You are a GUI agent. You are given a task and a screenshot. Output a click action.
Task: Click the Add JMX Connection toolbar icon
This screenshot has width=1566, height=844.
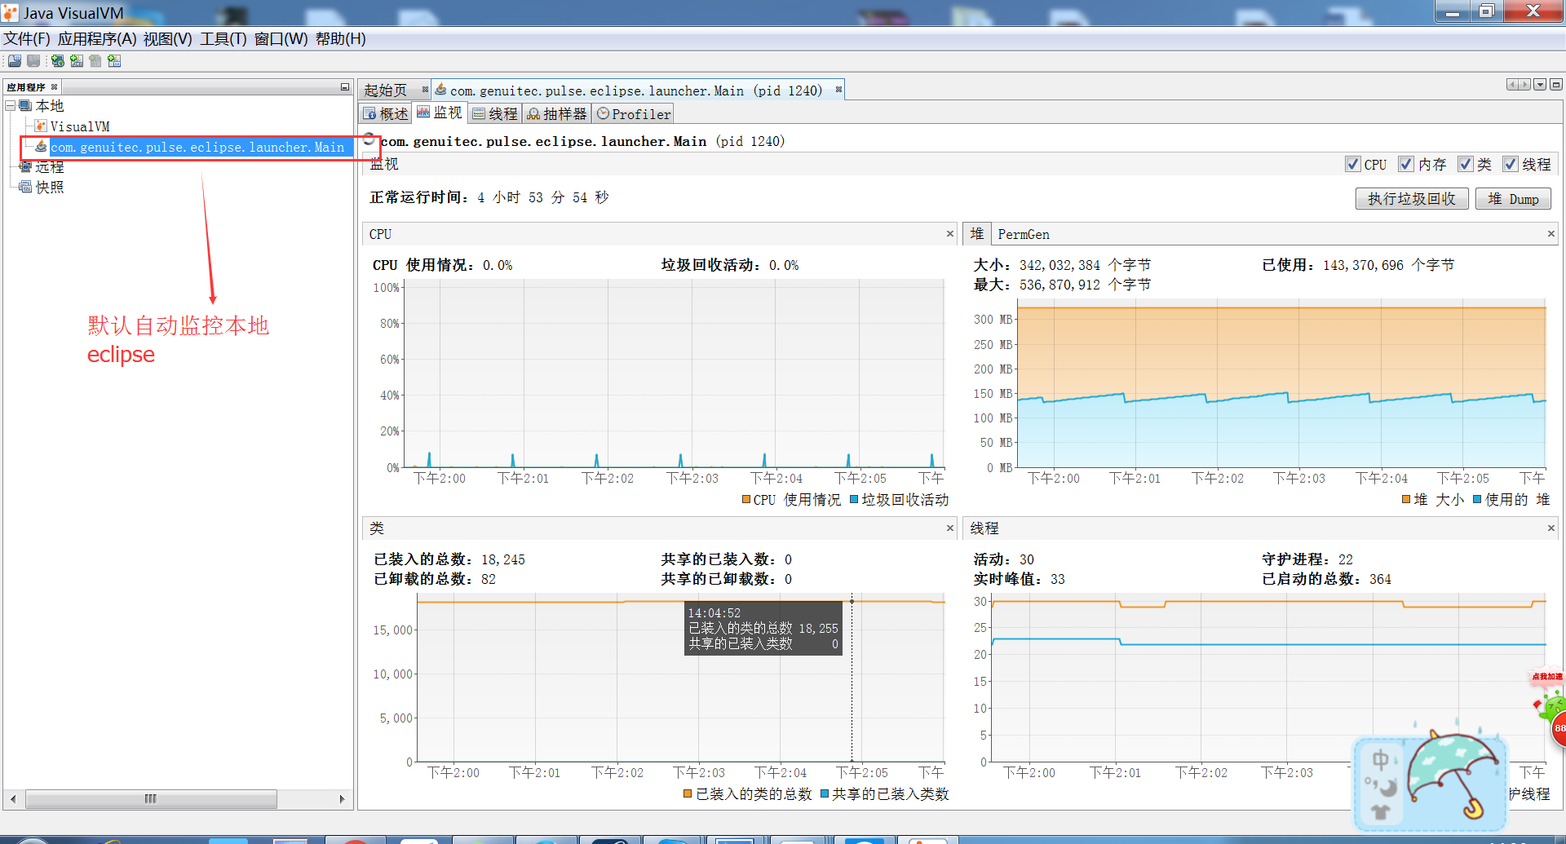(77, 61)
